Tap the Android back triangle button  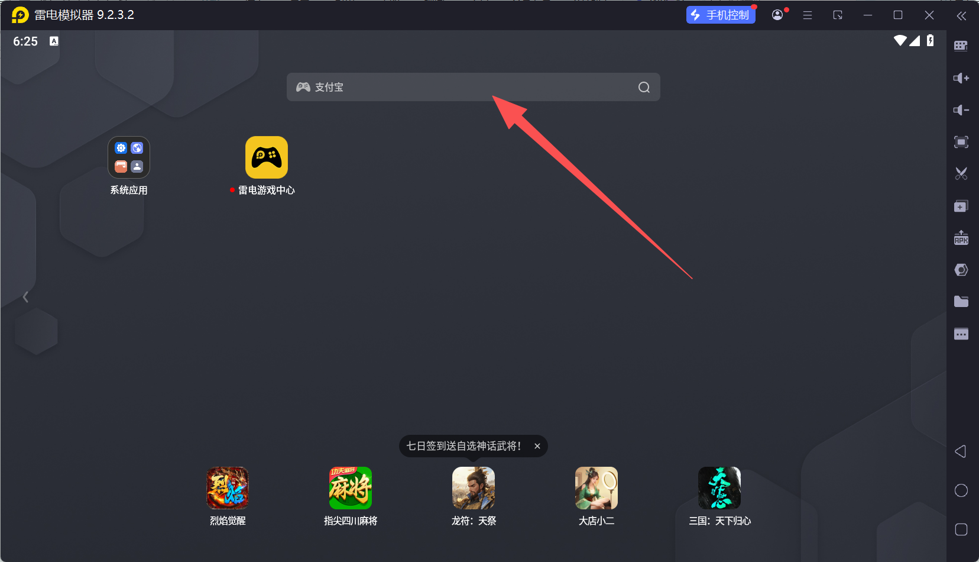point(961,451)
